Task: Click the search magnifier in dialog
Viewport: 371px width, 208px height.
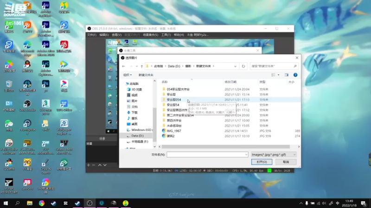Action: (295, 66)
